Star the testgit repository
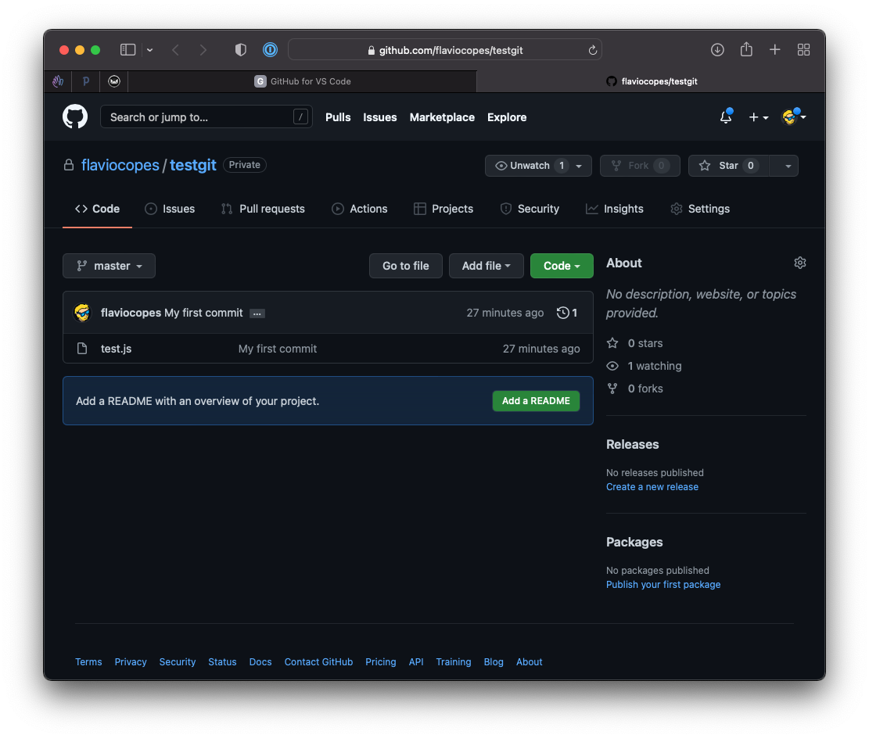This screenshot has width=869, height=738. (x=720, y=166)
